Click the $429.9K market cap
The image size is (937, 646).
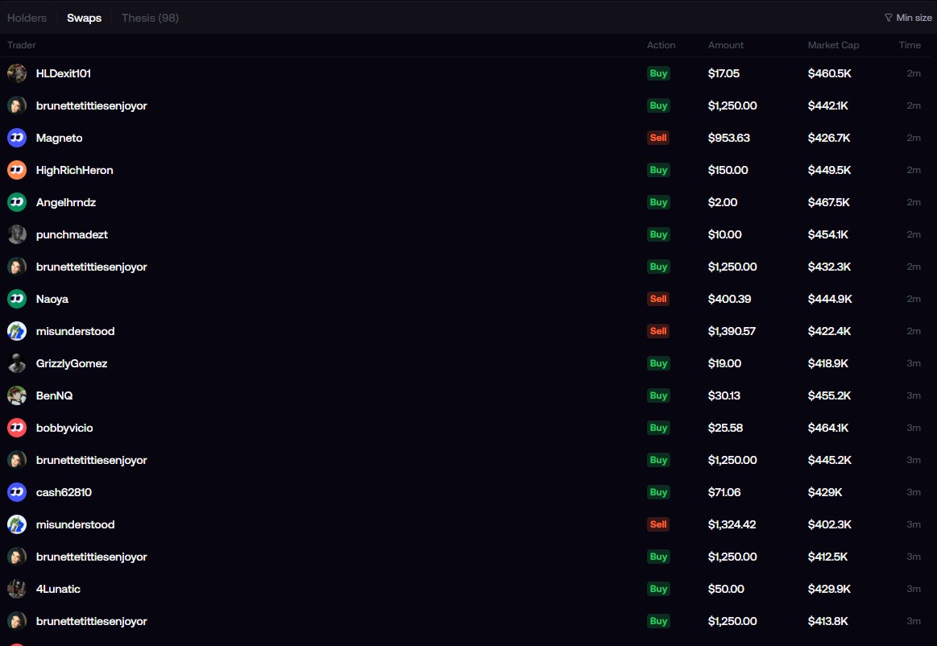click(x=829, y=590)
